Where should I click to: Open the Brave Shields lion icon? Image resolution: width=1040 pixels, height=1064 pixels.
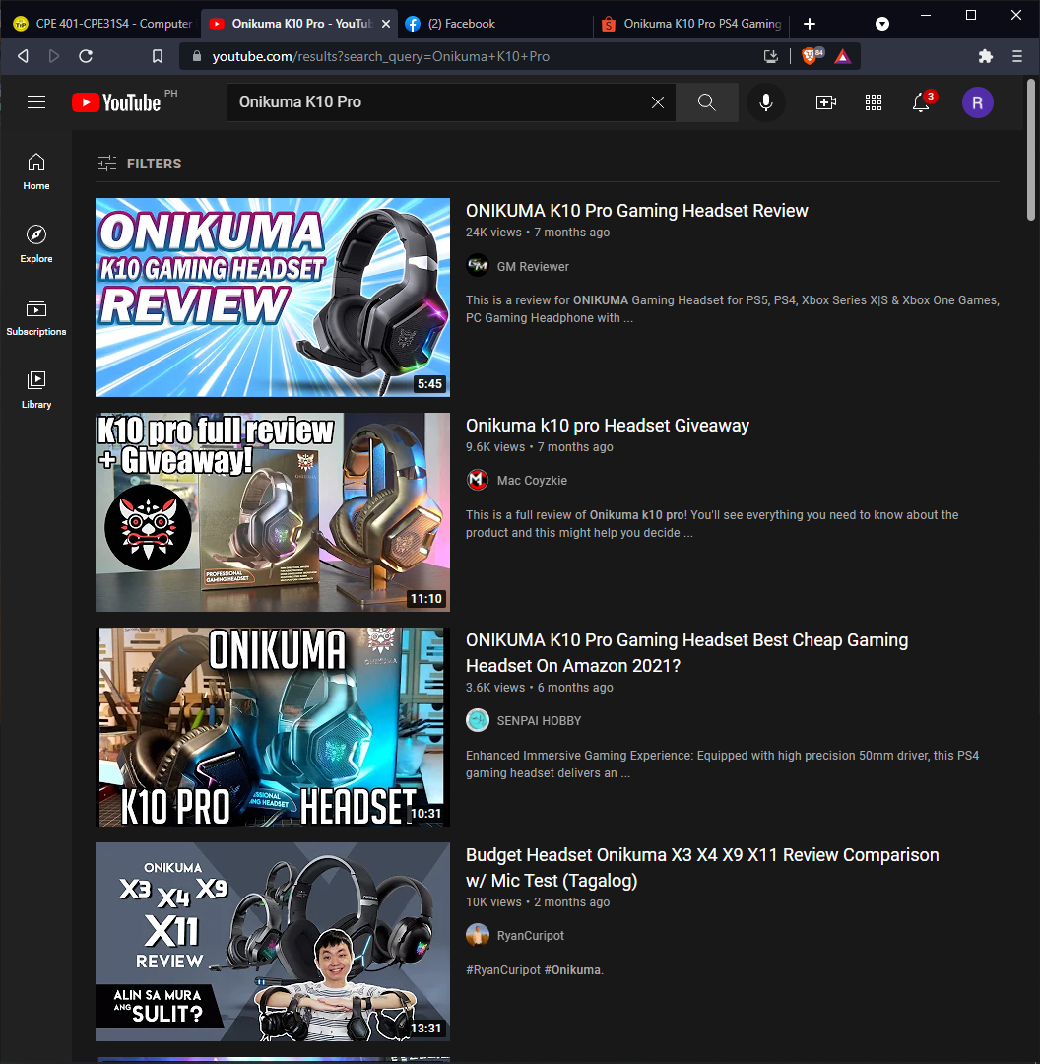point(812,56)
